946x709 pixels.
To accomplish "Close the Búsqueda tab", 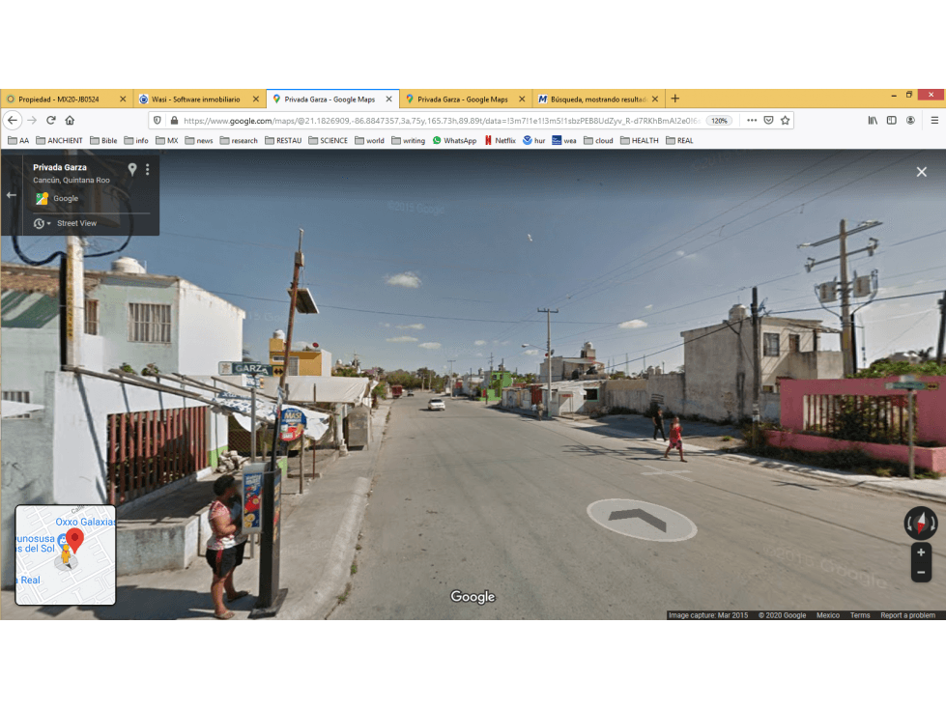I will (x=655, y=99).
